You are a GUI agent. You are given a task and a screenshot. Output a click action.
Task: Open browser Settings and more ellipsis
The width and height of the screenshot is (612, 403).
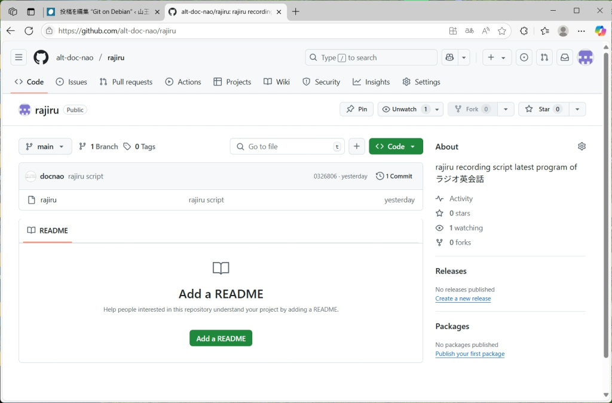[x=581, y=31]
